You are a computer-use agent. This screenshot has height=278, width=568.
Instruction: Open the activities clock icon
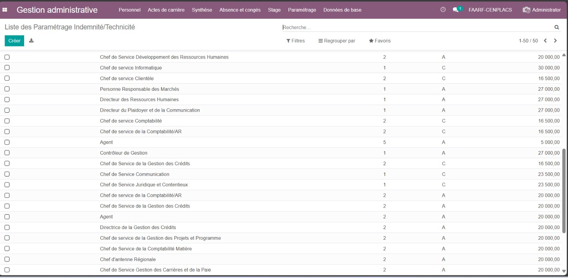443,10
